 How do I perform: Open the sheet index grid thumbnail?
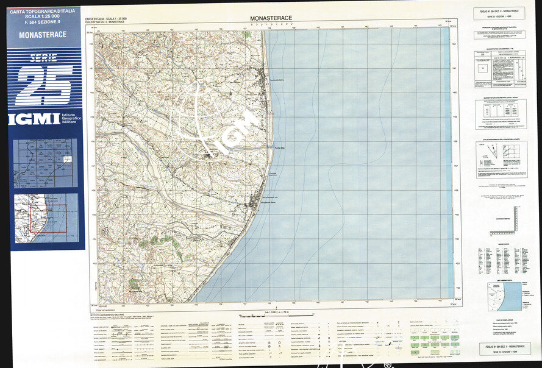point(46,162)
